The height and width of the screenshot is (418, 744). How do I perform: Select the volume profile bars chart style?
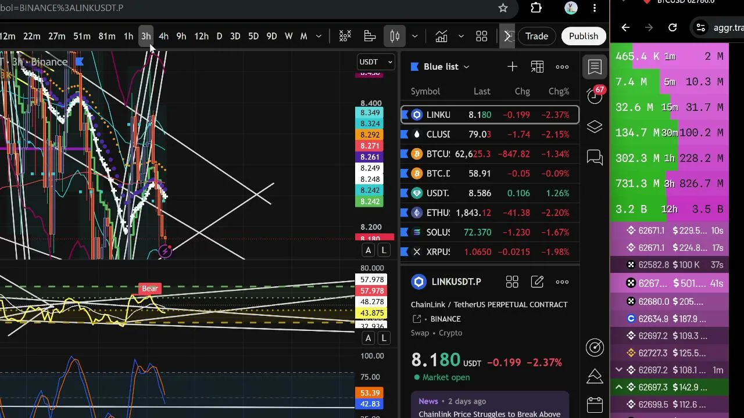tap(370, 37)
